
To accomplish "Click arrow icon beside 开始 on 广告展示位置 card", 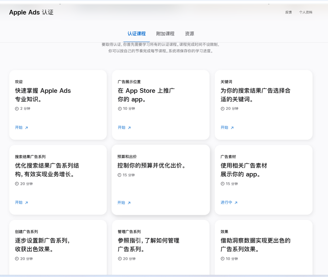I will tap(129, 128).
